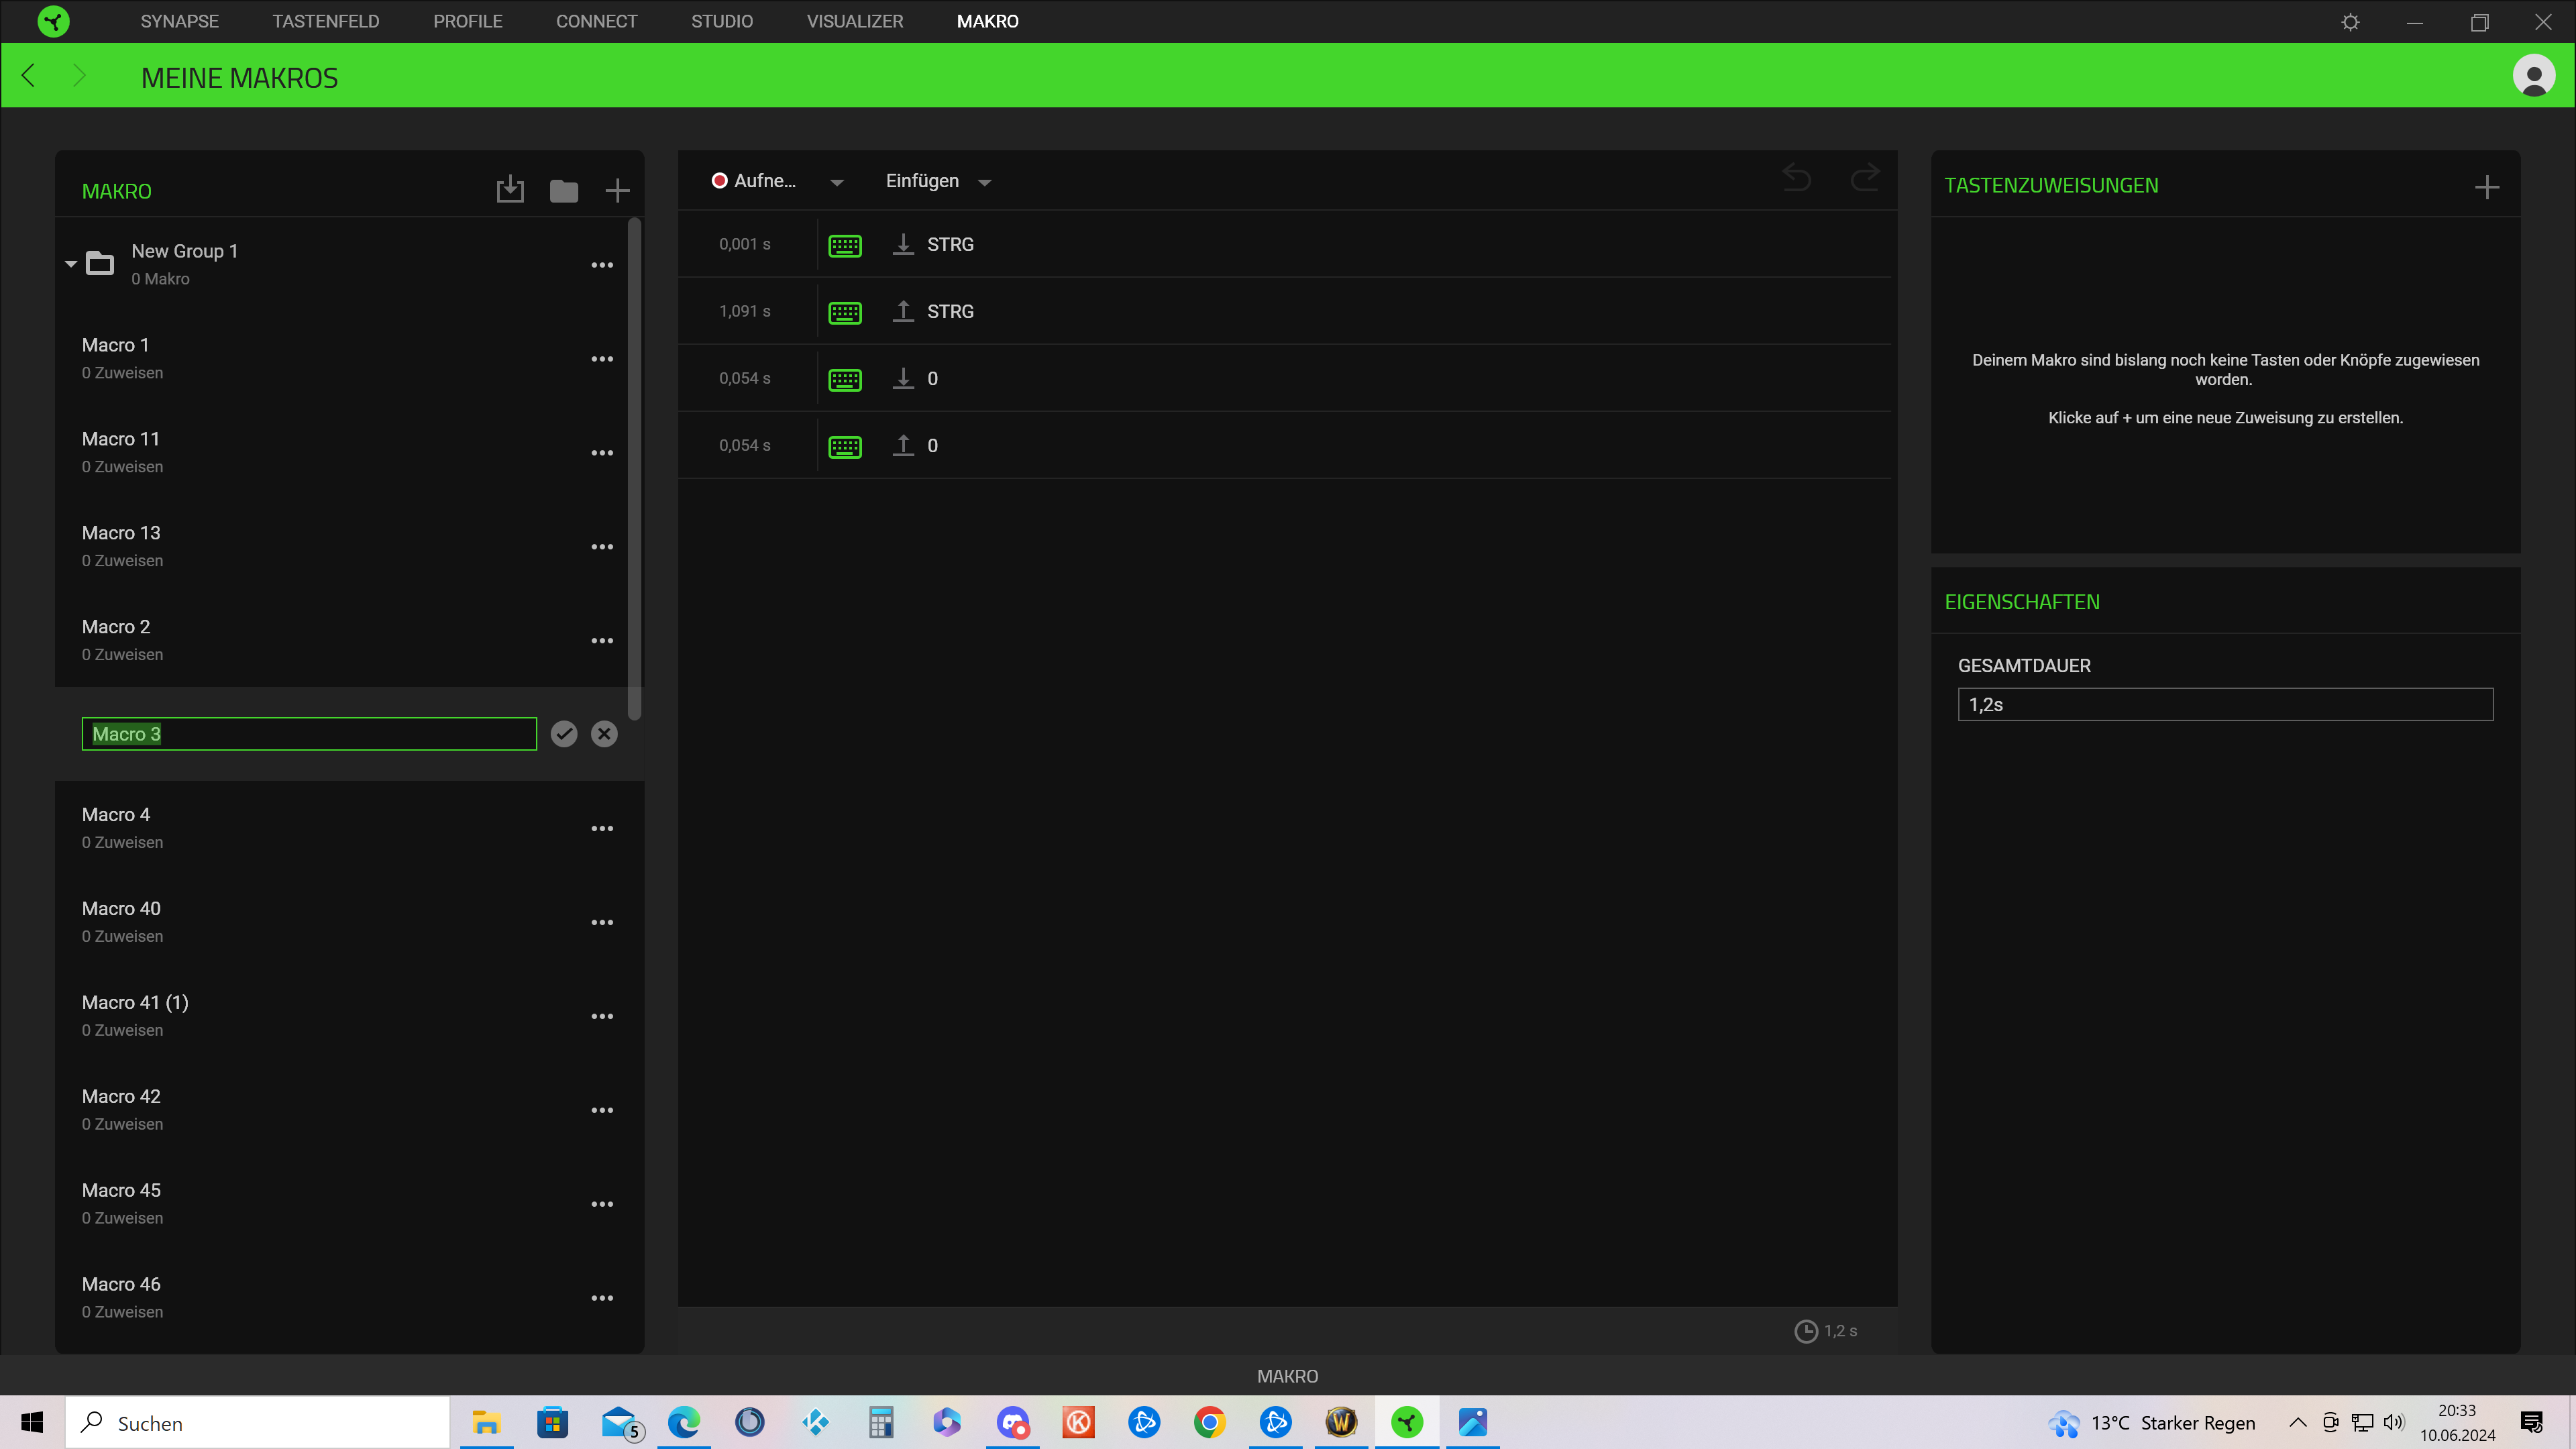Open the user account avatar
Viewport: 2576px width, 1449px height.
click(2533, 76)
